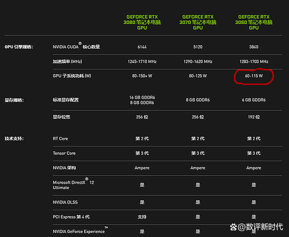This screenshot has height=237, width=289.
Task: Click the RT Core row label
Action: click(x=61, y=139)
